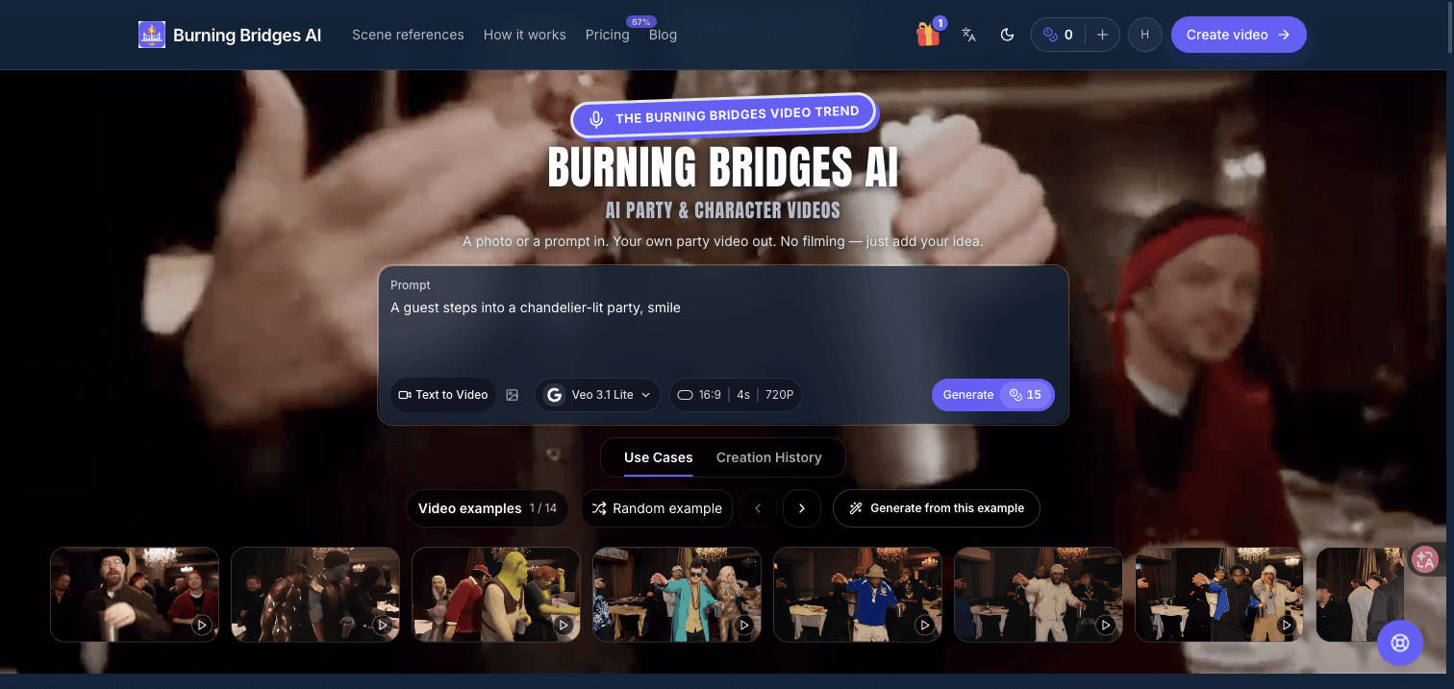Click the Burning Bridges AI logo icon
Viewport: 1454px width, 689px height.
pos(152,35)
